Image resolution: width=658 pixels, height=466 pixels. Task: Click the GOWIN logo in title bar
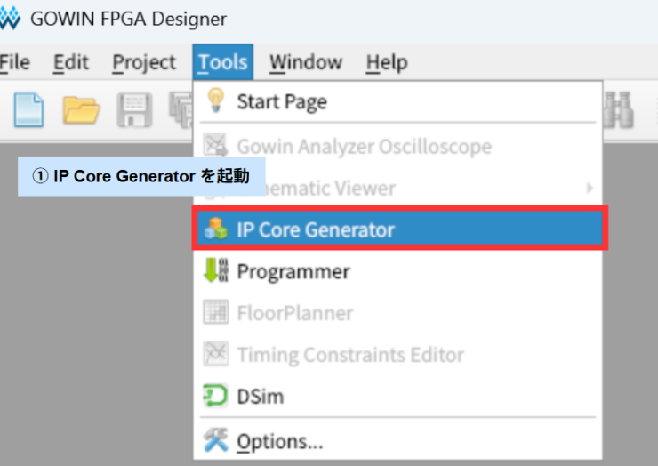pos(9,19)
